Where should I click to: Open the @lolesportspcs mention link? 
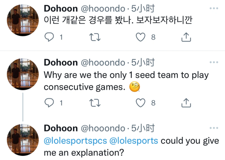[x=75, y=141]
